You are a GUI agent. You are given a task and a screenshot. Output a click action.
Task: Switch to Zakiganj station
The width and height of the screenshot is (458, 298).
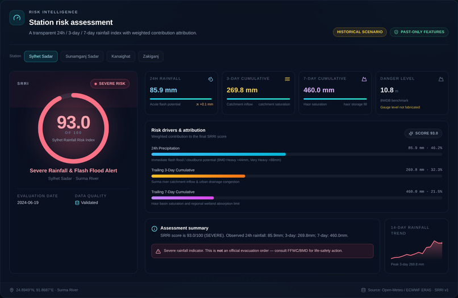(151, 56)
